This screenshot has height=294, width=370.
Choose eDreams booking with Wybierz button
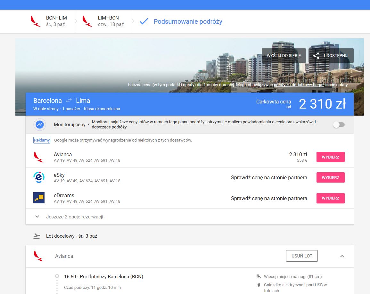coord(330,198)
